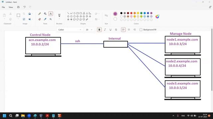
Task: Toggle Bold text formatting
Action: 99,30
